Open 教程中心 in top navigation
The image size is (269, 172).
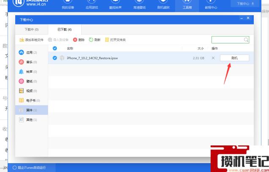(x=211, y=5)
